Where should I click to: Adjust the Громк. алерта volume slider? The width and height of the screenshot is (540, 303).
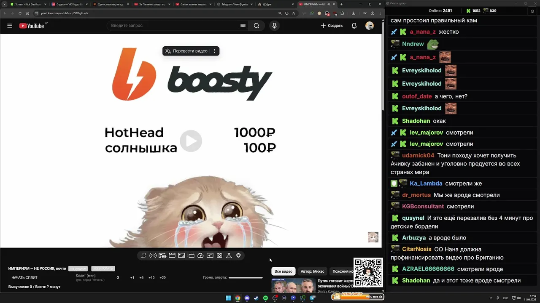tap(246, 278)
